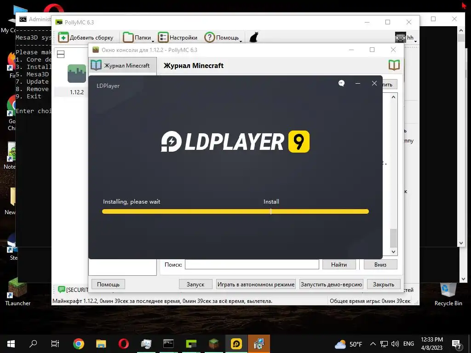Open the Command Prompt taskbar icon
Viewport: 471px width, 353px height.
pyautogui.click(x=168, y=344)
